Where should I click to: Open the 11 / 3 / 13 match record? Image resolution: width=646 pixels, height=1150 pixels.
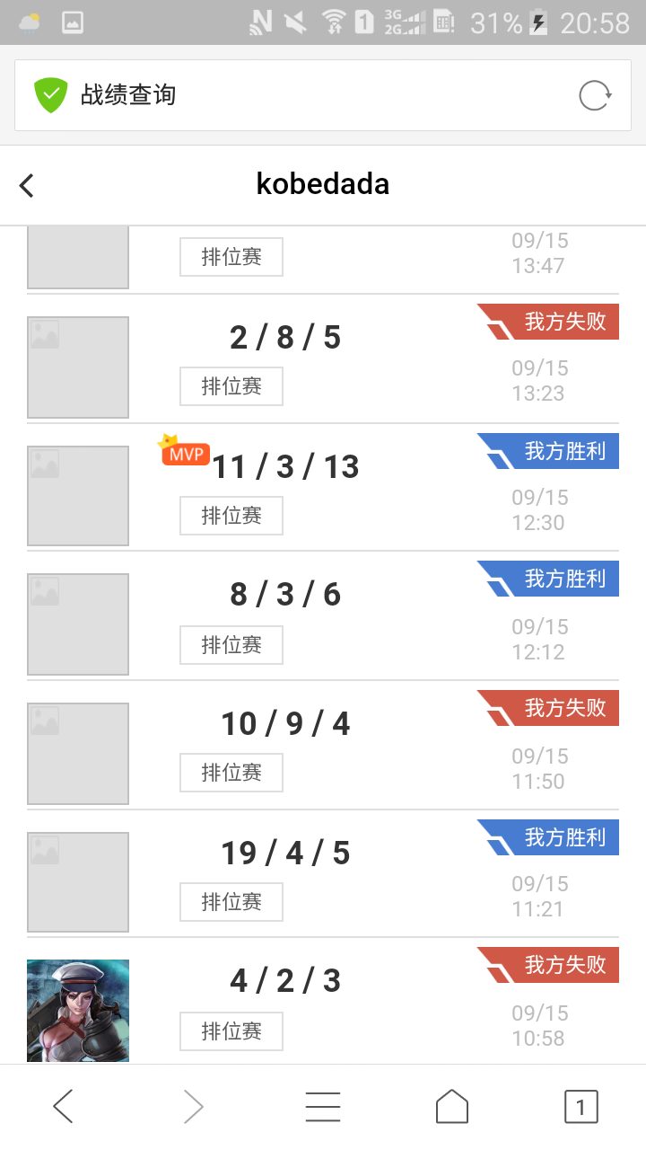tap(323, 488)
